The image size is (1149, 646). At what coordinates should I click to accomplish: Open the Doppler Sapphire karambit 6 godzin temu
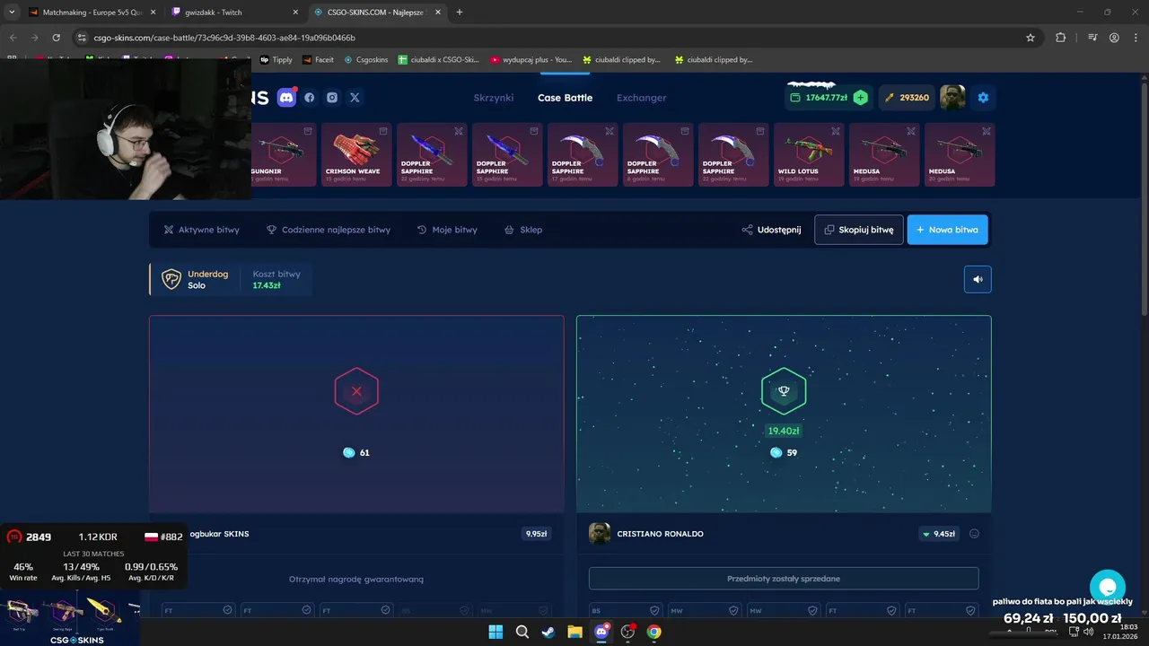point(658,154)
